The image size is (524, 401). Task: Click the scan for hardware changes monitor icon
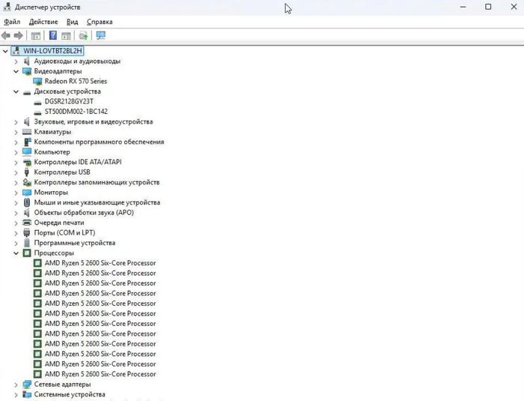(x=100, y=35)
